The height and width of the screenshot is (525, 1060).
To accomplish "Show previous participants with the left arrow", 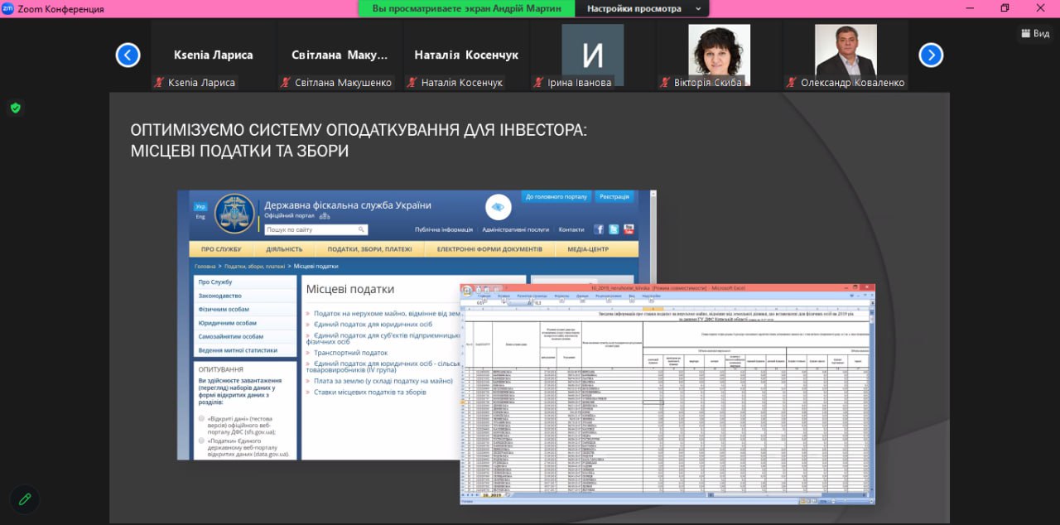I will 128,55.
